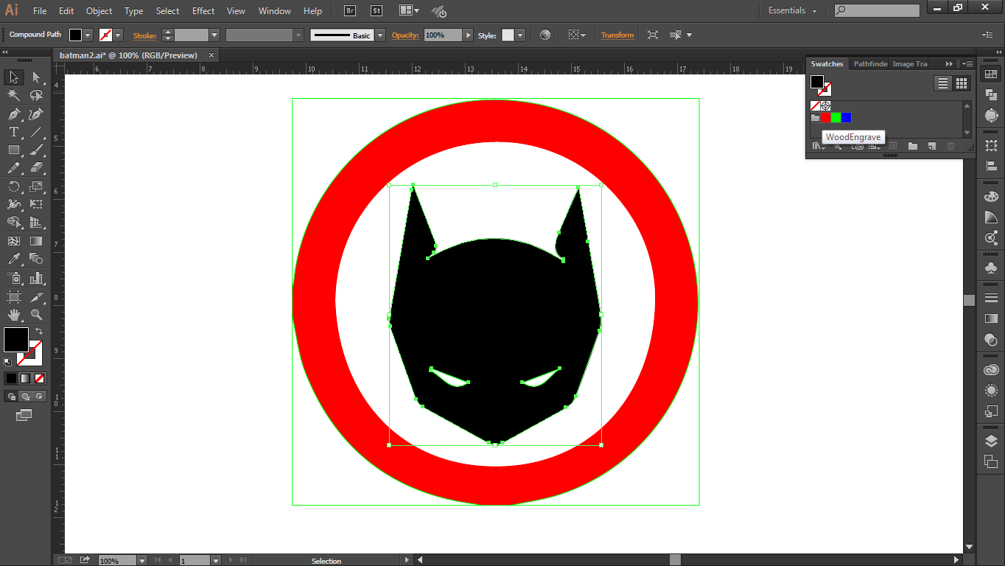Open the Object menu
The width and height of the screenshot is (1005, 566).
pyautogui.click(x=99, y=11)
